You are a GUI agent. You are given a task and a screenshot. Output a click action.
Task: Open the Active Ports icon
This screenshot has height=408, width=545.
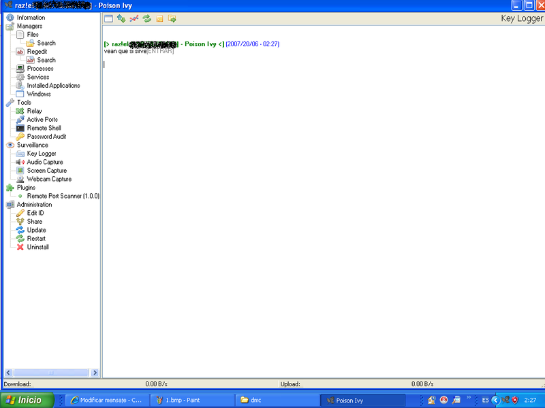(20, 120)
